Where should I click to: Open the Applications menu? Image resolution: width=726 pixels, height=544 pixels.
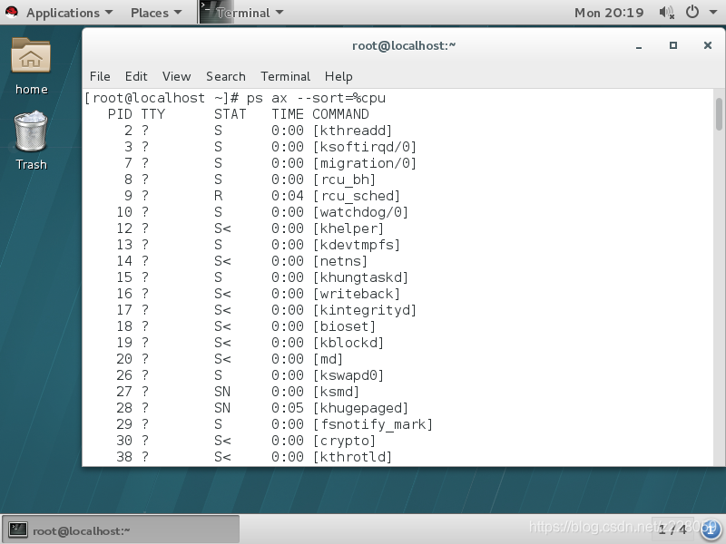click(69, 13)
